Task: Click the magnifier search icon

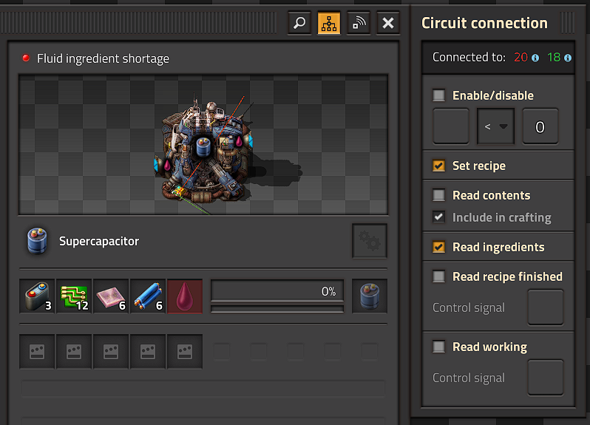Action: point(299,23)
